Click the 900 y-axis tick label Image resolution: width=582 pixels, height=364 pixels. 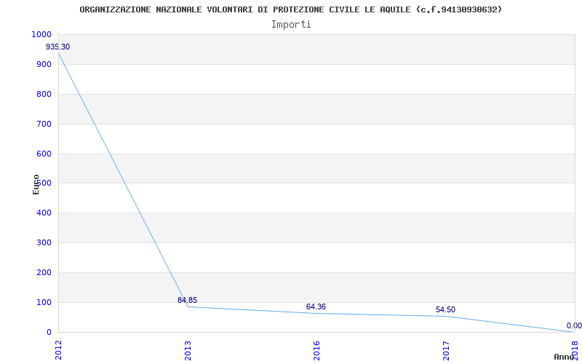click(x=44, y=64)
